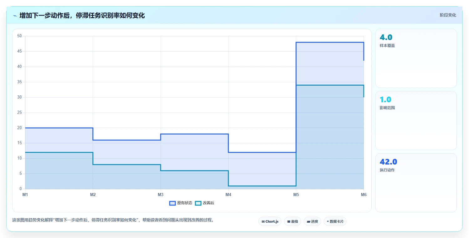This screenshot has height=238, width=469.
Task: Click the y-axis value 35
Action: [19, 82]
